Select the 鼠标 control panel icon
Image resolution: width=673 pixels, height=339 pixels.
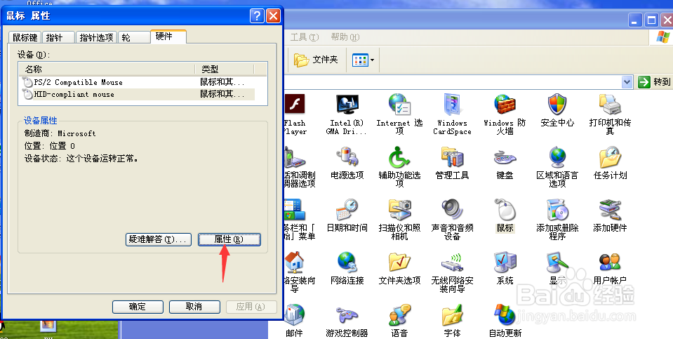505,210
